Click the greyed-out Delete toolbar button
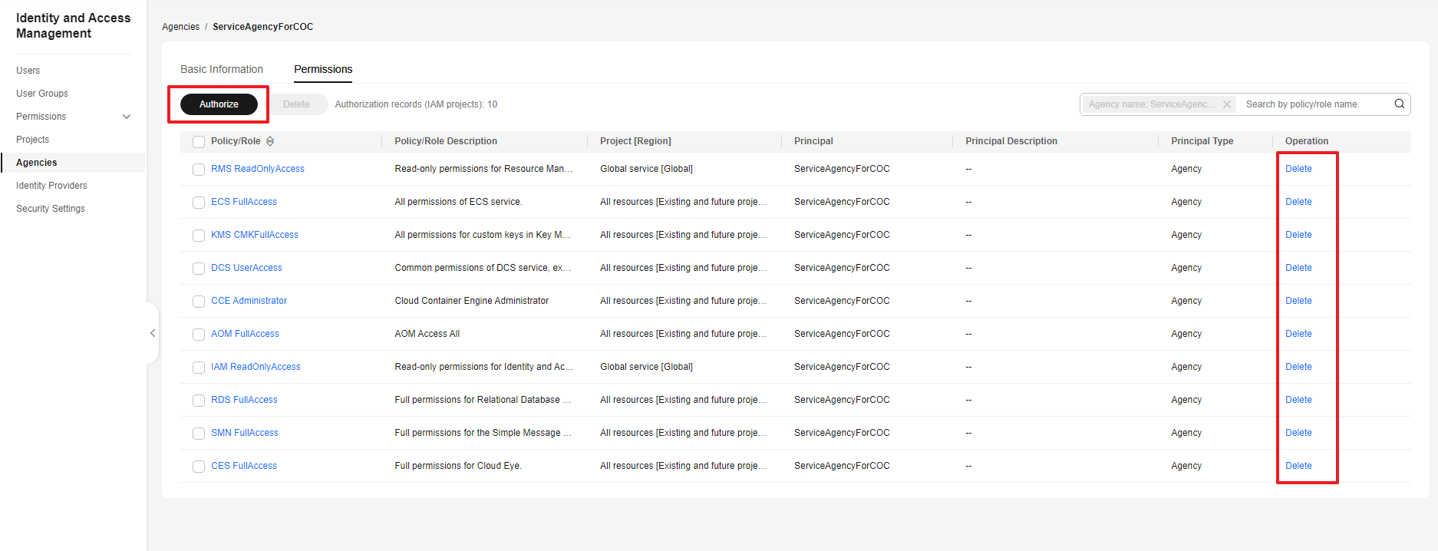 click(x=296, y=104)
